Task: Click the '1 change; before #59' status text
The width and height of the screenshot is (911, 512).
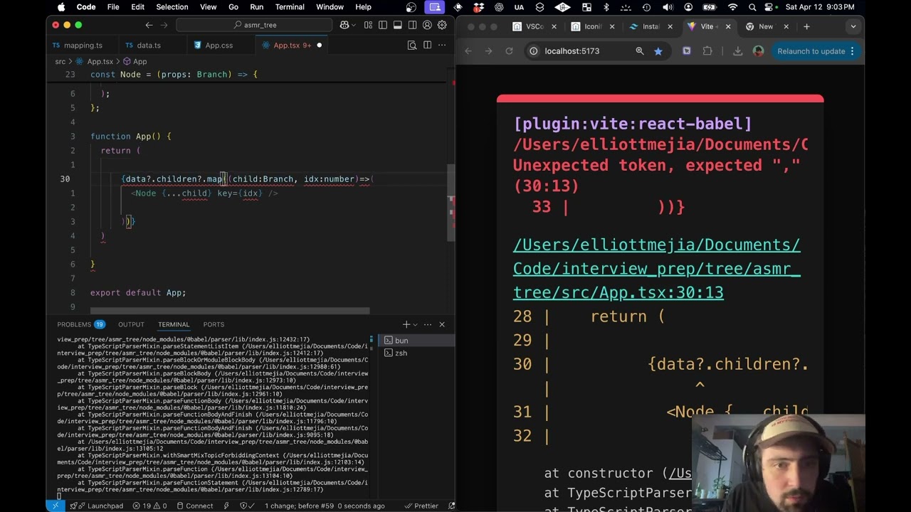Action: tap(325, 506)
